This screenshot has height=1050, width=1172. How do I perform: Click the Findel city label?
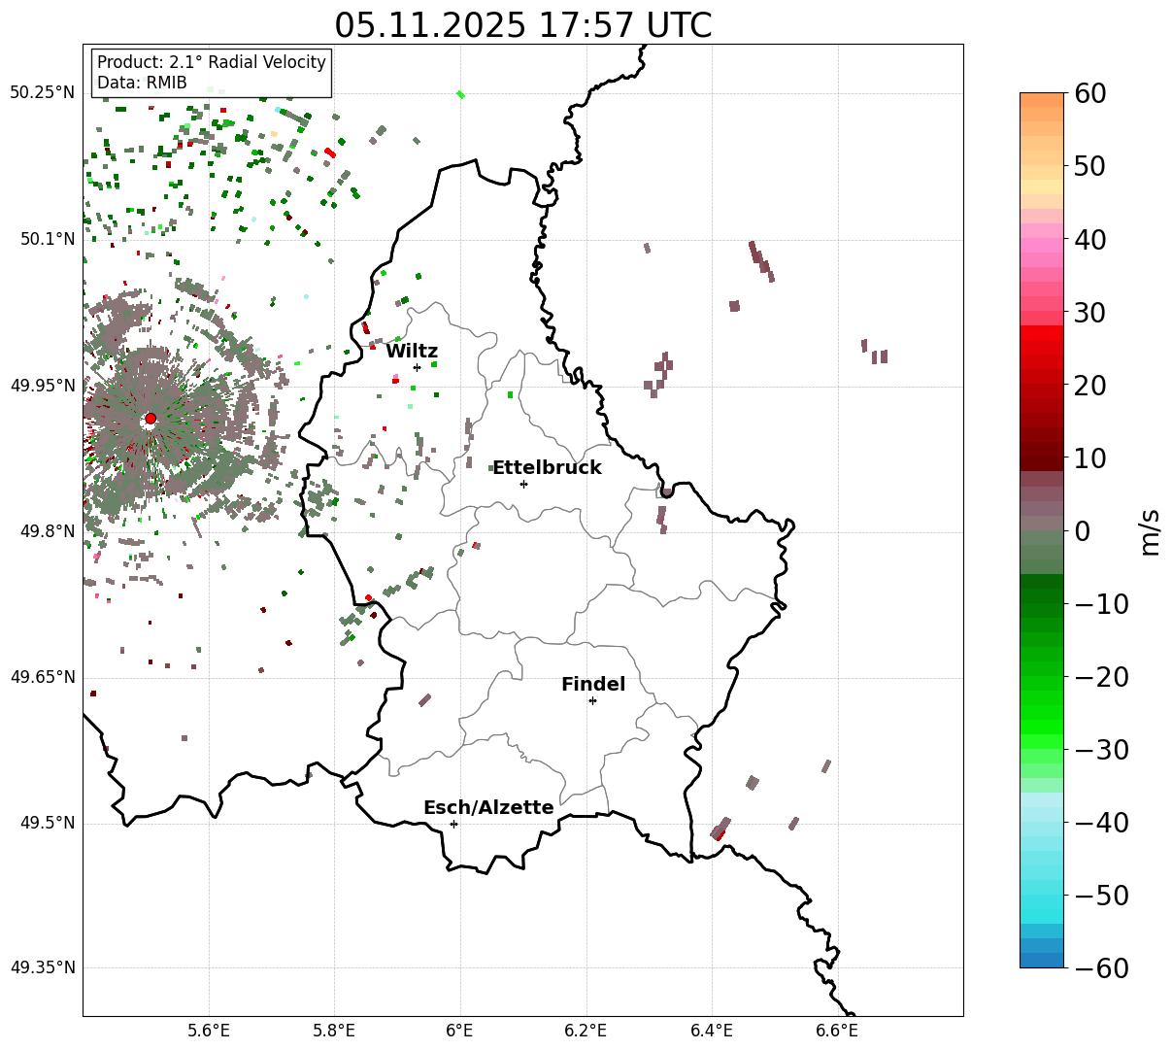(x=593, y=685)
